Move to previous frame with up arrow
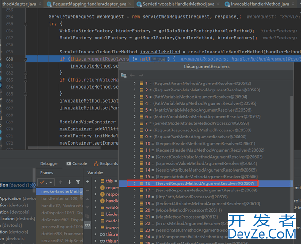Viewport: 301px width, 244px height. click(x=61, y=183)
